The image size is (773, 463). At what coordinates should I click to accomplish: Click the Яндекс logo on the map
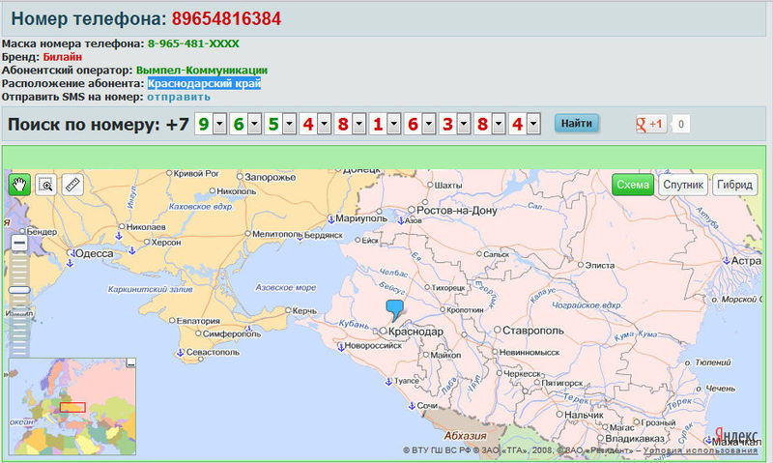(736, 435)
